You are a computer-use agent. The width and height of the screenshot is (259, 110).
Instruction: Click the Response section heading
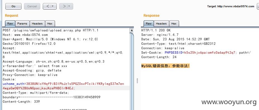tap(151, 16)
